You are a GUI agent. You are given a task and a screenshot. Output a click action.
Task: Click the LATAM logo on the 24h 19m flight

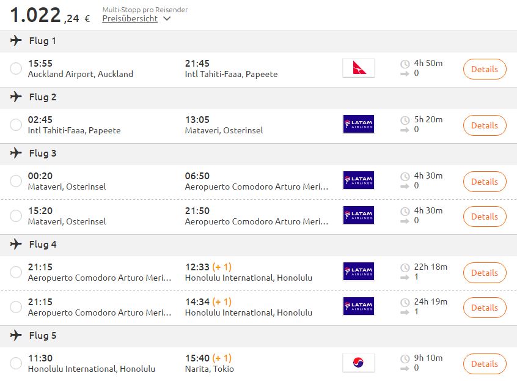[x=358, y=306]
